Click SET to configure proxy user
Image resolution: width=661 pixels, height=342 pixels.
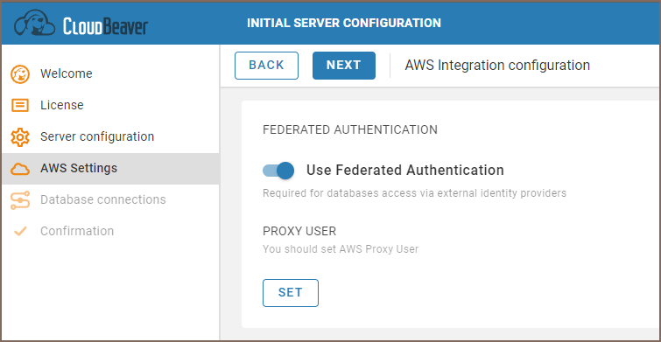pos(291,293)
